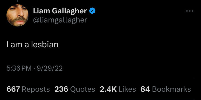The height and width of the screenshot is (100, 201).
Task: Visit the @liamgallagher handle link
Action: (60, 20)
